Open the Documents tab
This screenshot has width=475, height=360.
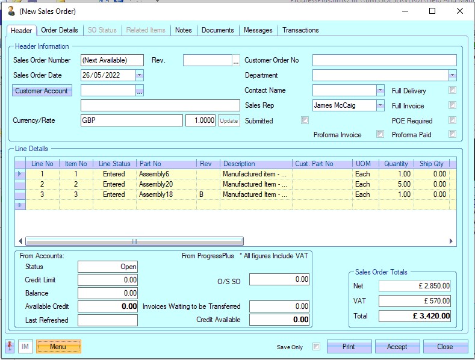(x=217, y=30)
